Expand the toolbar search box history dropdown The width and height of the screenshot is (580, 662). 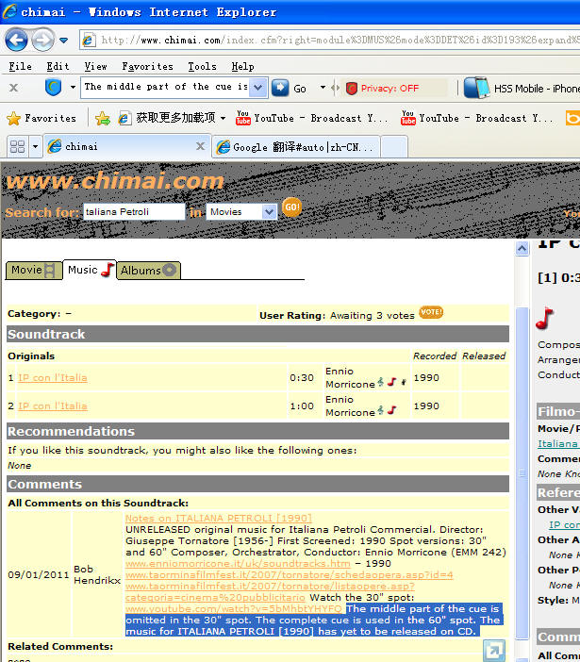pyautogui.click(x=257, y=88)
